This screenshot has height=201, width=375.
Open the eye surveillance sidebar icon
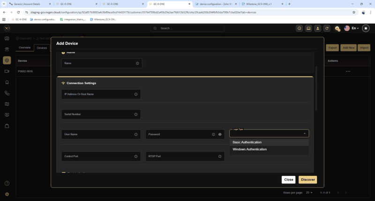point(7,50)
